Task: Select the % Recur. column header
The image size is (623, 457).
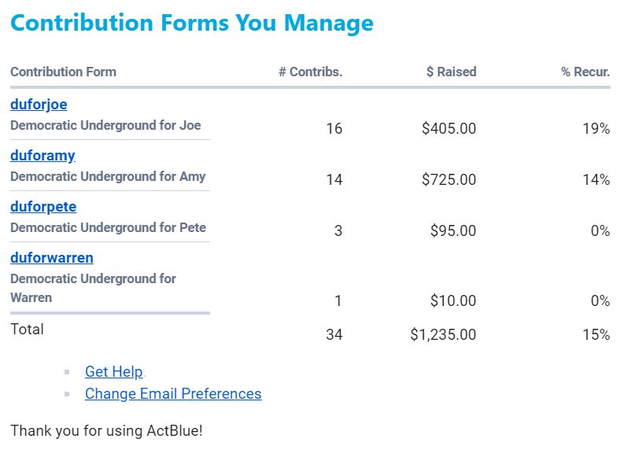Action: (x=585, y=72)
